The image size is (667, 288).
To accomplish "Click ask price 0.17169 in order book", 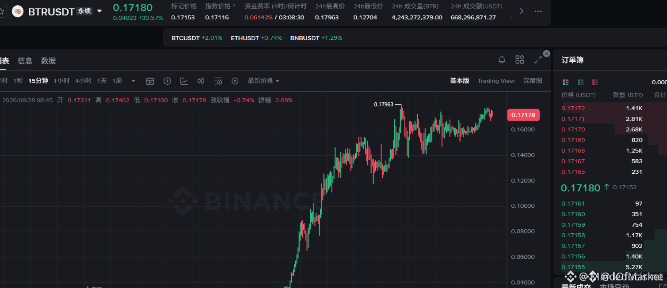I will [x=573, y=140].
